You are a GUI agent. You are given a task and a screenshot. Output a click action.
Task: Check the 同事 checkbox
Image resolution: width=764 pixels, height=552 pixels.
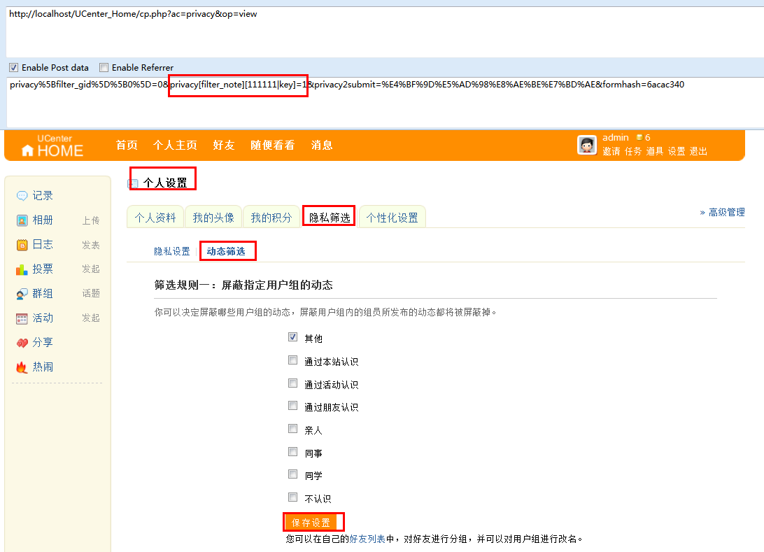coord(292,452)
